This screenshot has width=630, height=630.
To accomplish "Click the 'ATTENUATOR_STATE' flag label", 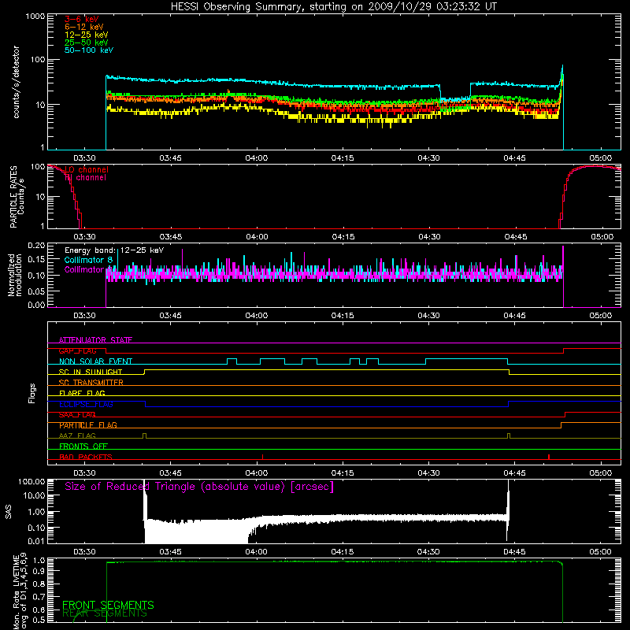I will point(95,340).
